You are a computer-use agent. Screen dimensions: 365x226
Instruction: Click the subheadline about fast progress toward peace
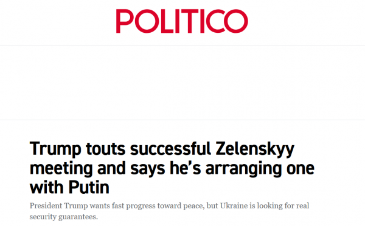169,211
